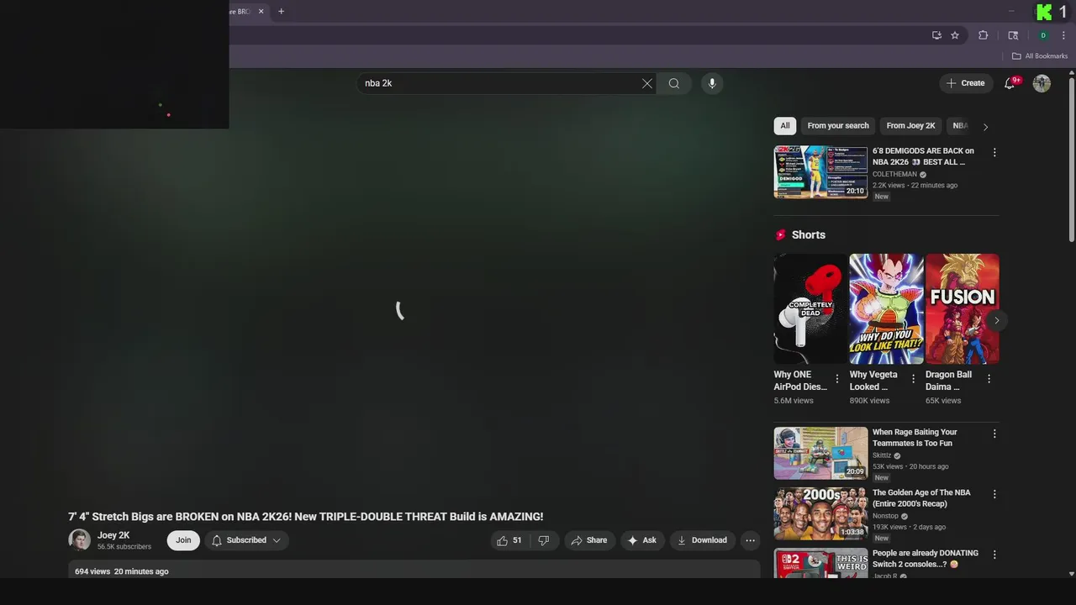The height and width of the screenshot is (605, 1076).
Task: Select From your search chip
Action: (x=838, y=126)
